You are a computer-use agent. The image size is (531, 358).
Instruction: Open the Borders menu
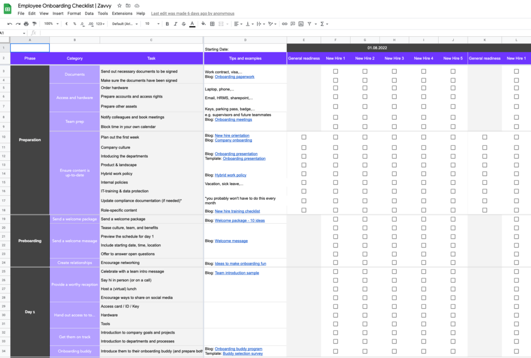[211, 24]
